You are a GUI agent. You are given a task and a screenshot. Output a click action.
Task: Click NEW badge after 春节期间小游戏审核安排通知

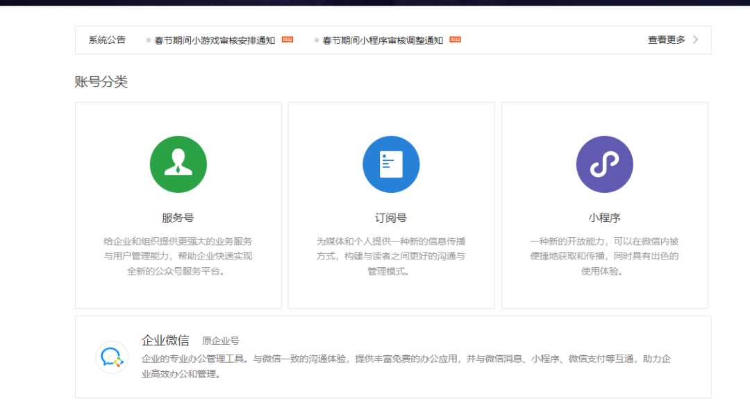coord(287,40)
